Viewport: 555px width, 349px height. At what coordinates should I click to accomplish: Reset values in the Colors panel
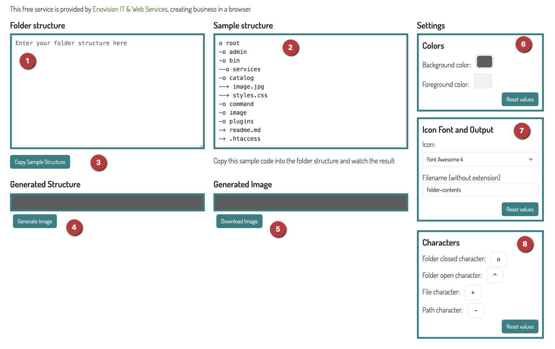[x=520, y=99]
